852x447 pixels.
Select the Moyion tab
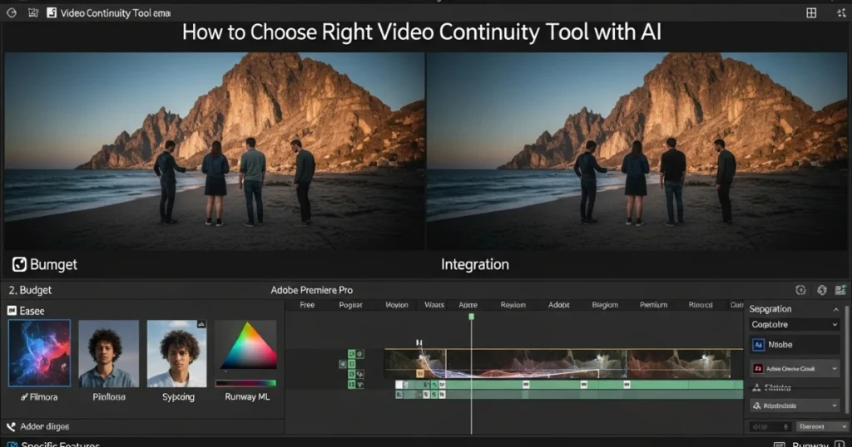(x=397, y=305)
